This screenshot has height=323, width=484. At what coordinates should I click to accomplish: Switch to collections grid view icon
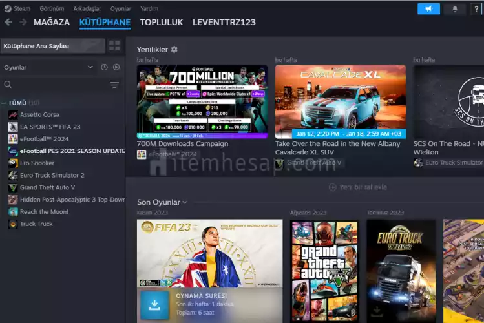click(x=114, y=46)
